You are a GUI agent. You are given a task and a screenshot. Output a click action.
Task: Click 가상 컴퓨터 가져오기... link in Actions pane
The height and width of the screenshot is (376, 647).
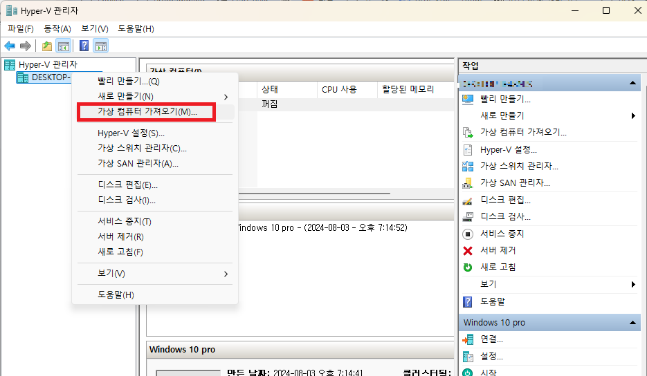click(x=523, y=132)
